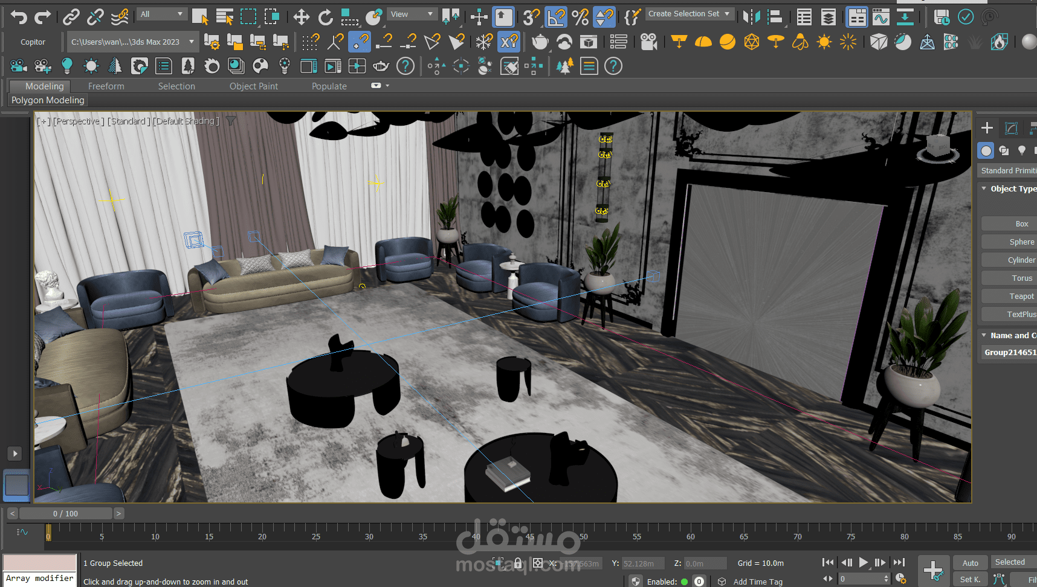Toggle the Selection Lock padlock
The height and width of the screenshot is (587, 1037).
click(518, 563)
